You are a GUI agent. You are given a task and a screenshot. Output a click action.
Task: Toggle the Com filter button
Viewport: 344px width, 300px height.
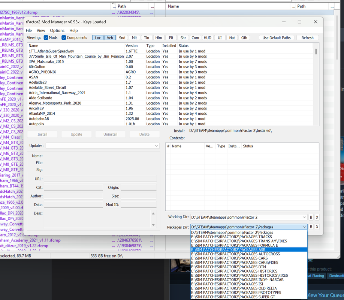click(195, 38)
